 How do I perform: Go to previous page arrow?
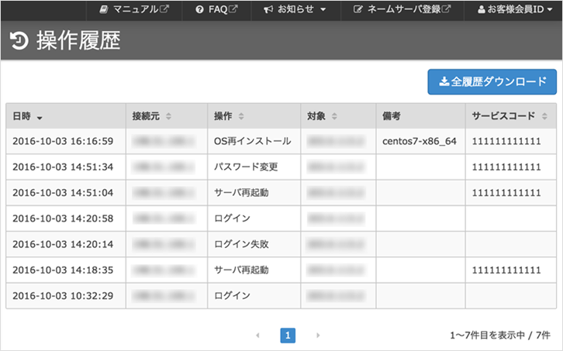tap(257, 336)
